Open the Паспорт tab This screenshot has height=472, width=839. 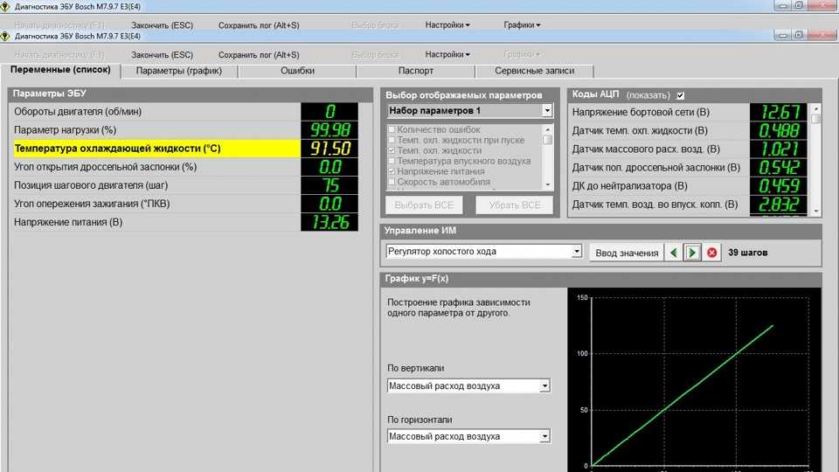point(416,71)
